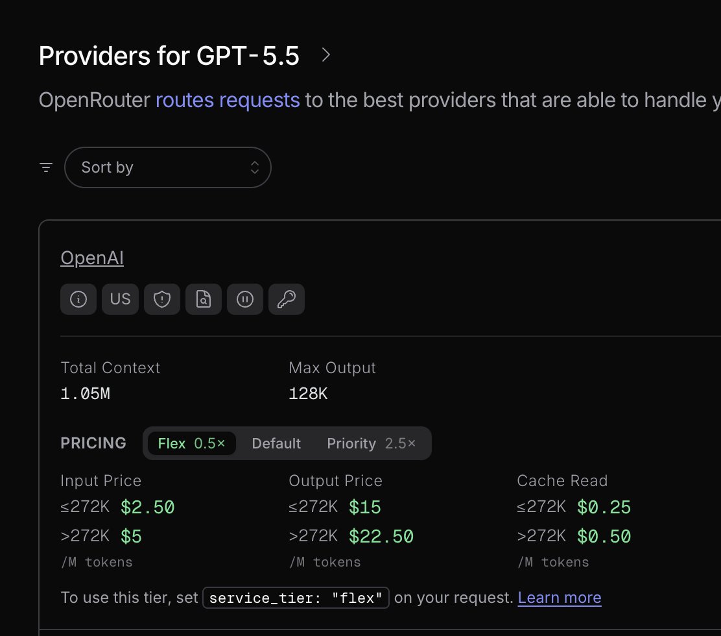Select the Flex 0.5× pricing tab
The height and width of the screenshot is (636, 721).
(x=191, y=443)
